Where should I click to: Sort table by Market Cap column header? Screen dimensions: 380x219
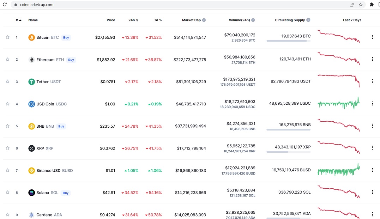click(x=191, y=20)
